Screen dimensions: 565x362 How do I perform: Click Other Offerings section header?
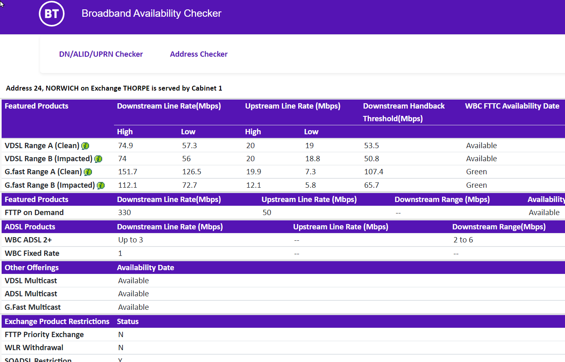pos(31,268)
